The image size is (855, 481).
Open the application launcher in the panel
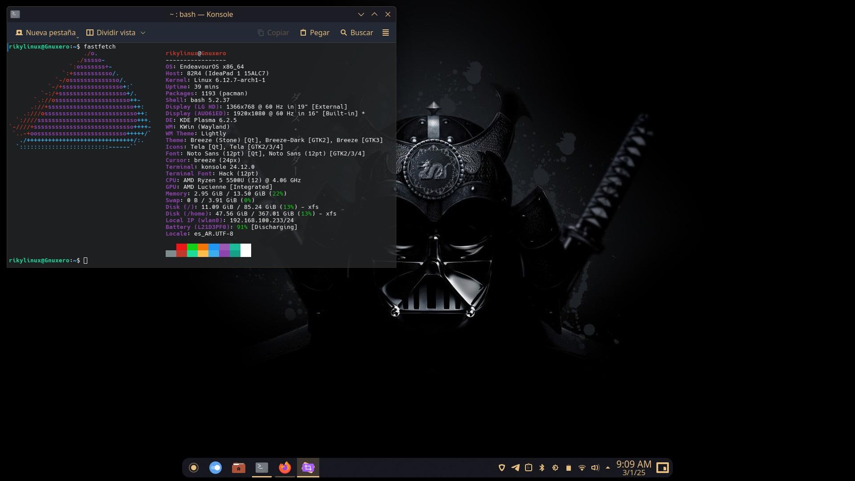click(x=194, y=468)
